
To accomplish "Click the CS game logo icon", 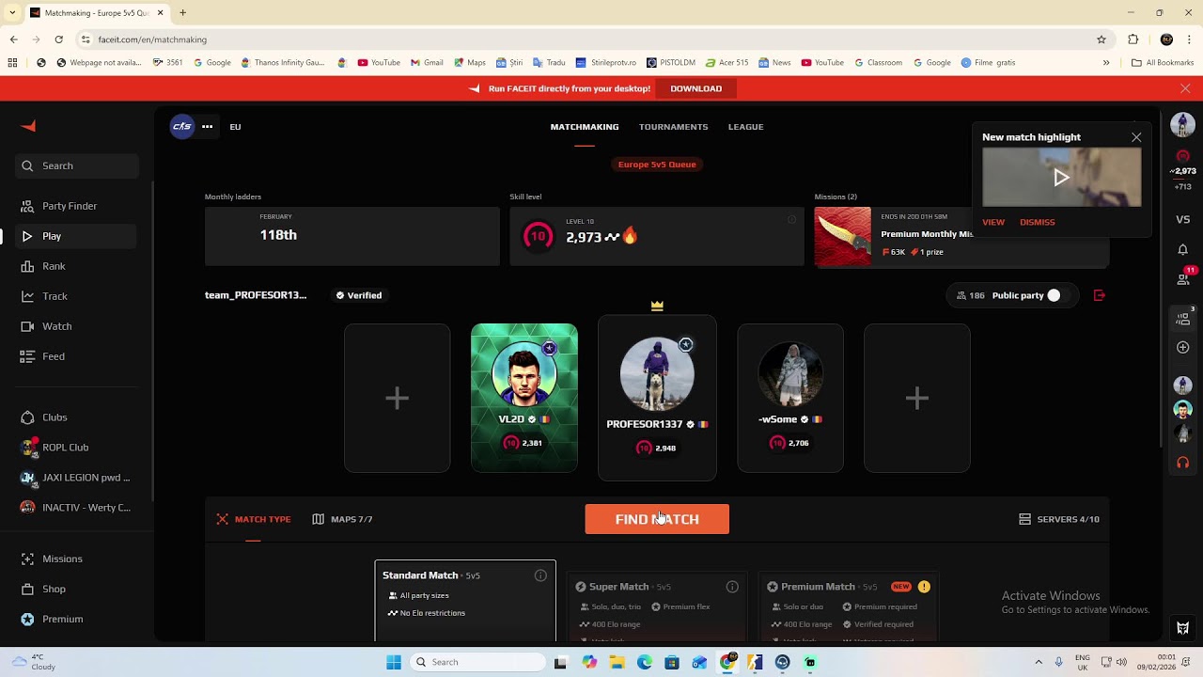I will click(x=182, y=126).
